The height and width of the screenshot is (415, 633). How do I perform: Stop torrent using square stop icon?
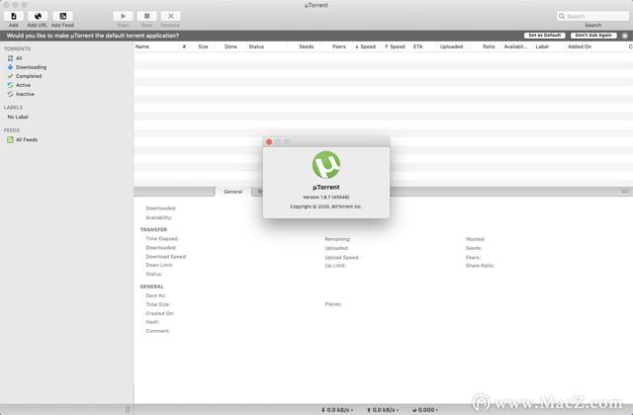(147, 16)
